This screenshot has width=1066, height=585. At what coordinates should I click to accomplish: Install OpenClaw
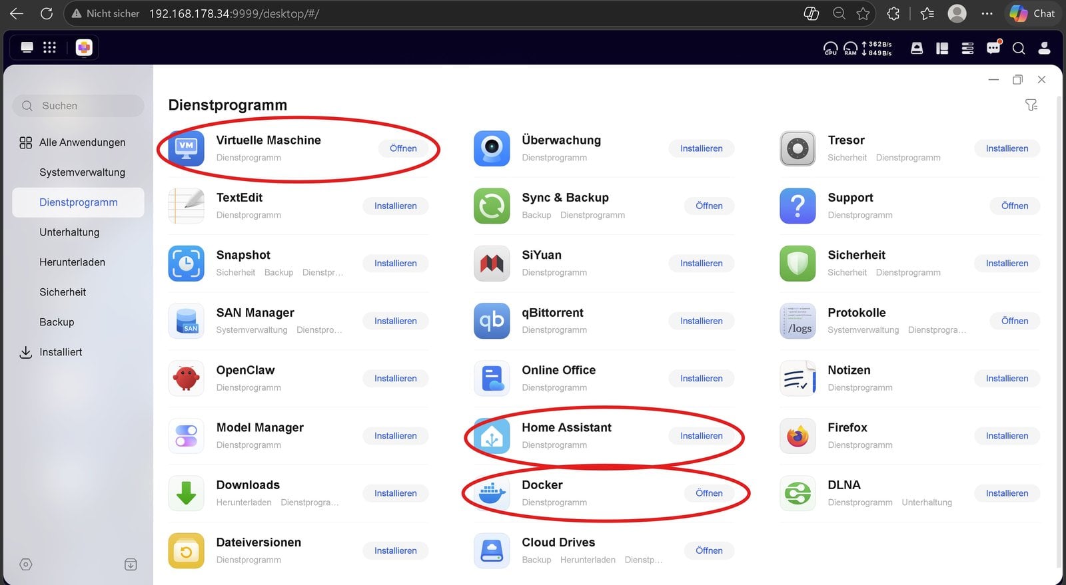[x=396, y=378]
